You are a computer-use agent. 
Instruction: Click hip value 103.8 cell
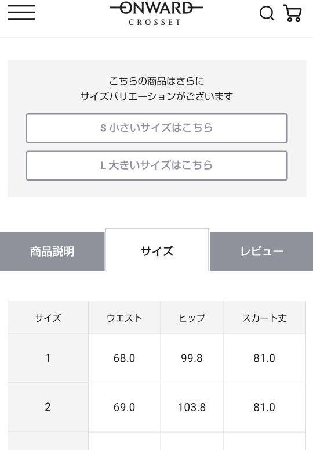point(192,407)
